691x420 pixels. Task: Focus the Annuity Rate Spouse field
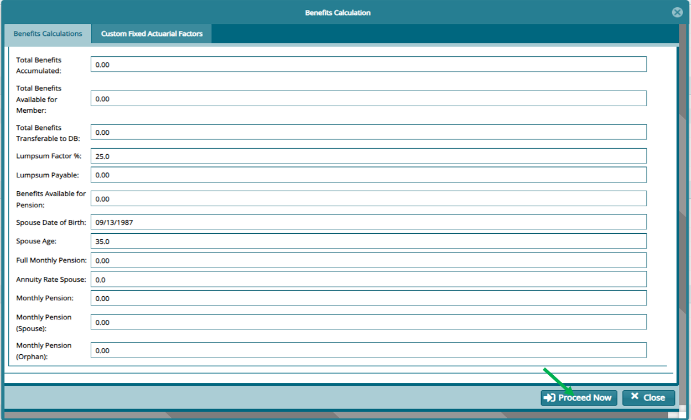368,280
